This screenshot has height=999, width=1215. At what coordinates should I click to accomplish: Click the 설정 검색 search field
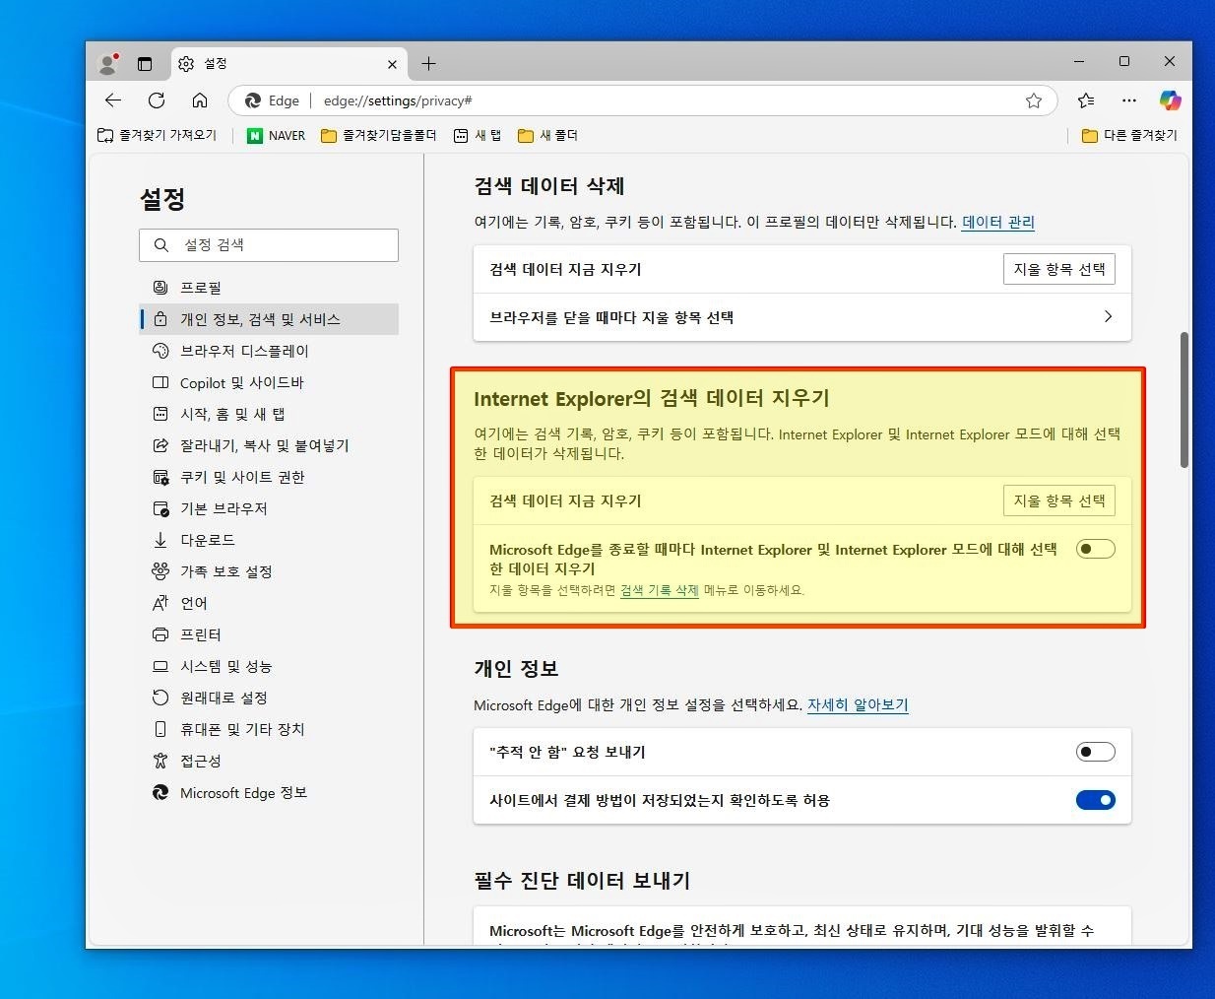coord(269,245)
